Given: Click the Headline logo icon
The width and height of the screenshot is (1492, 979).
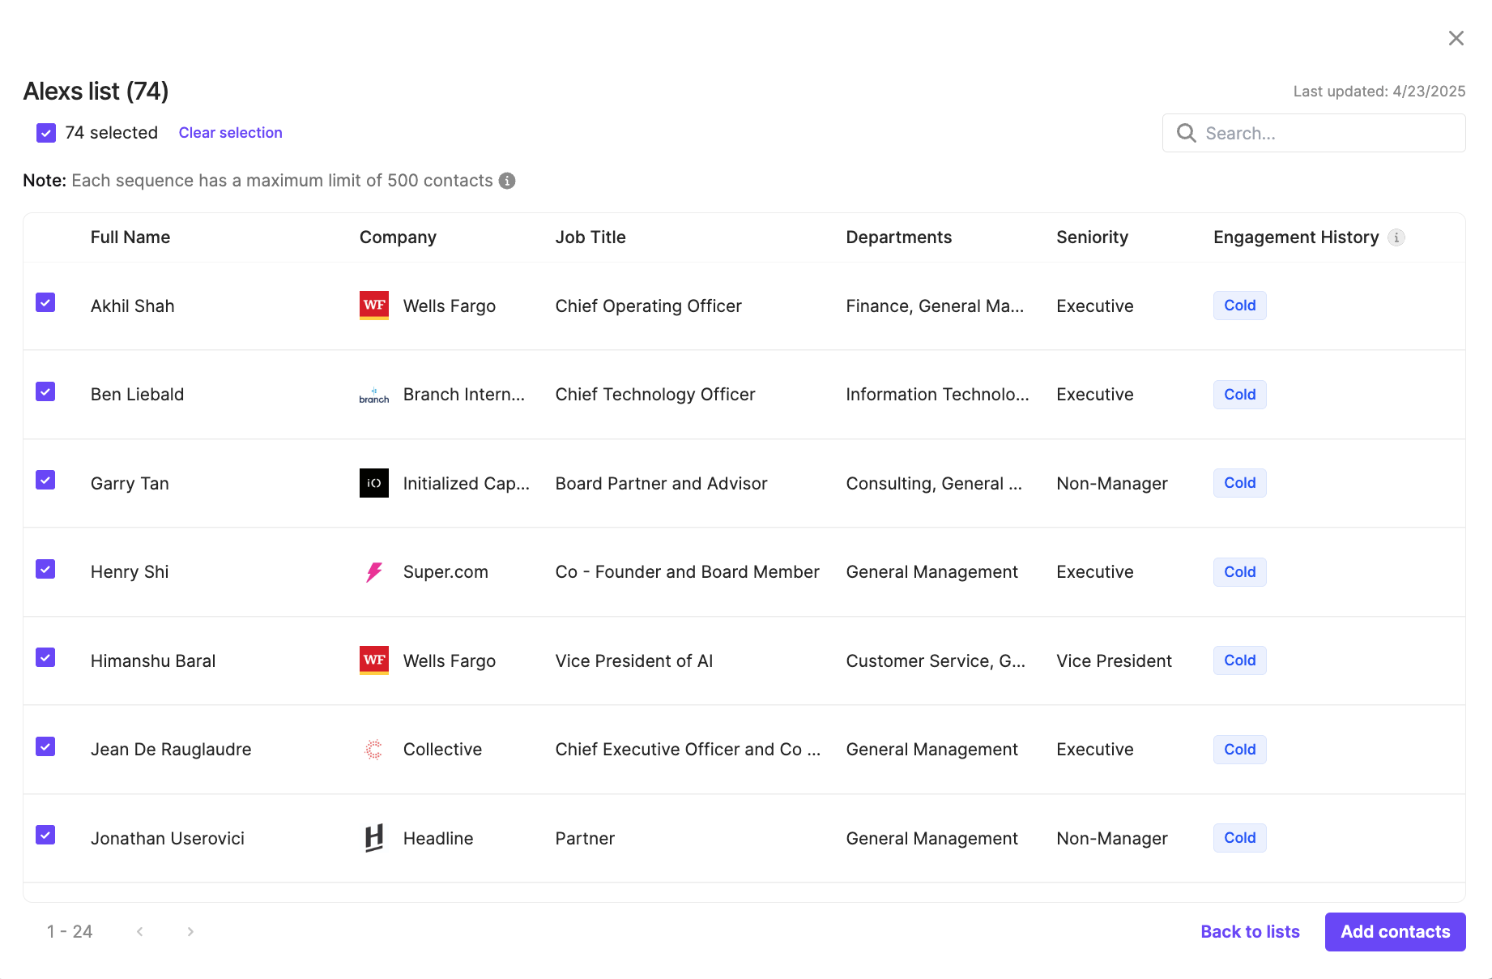Looking at the screenshot, I should 374,838.
